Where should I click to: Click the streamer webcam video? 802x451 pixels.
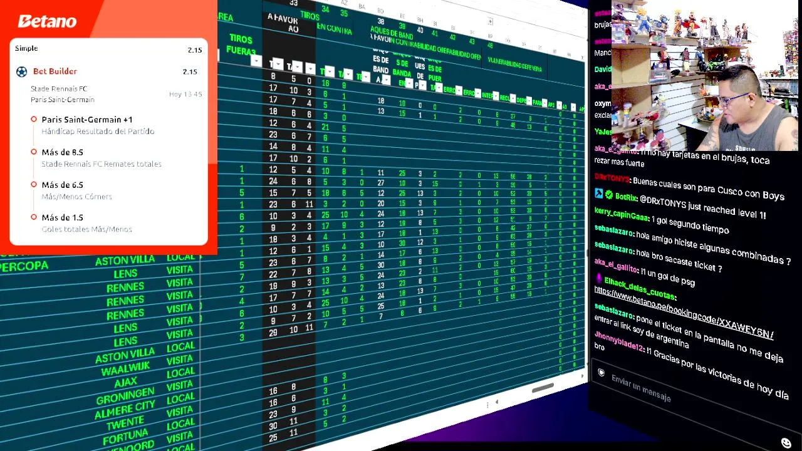[x=705, y=76]
